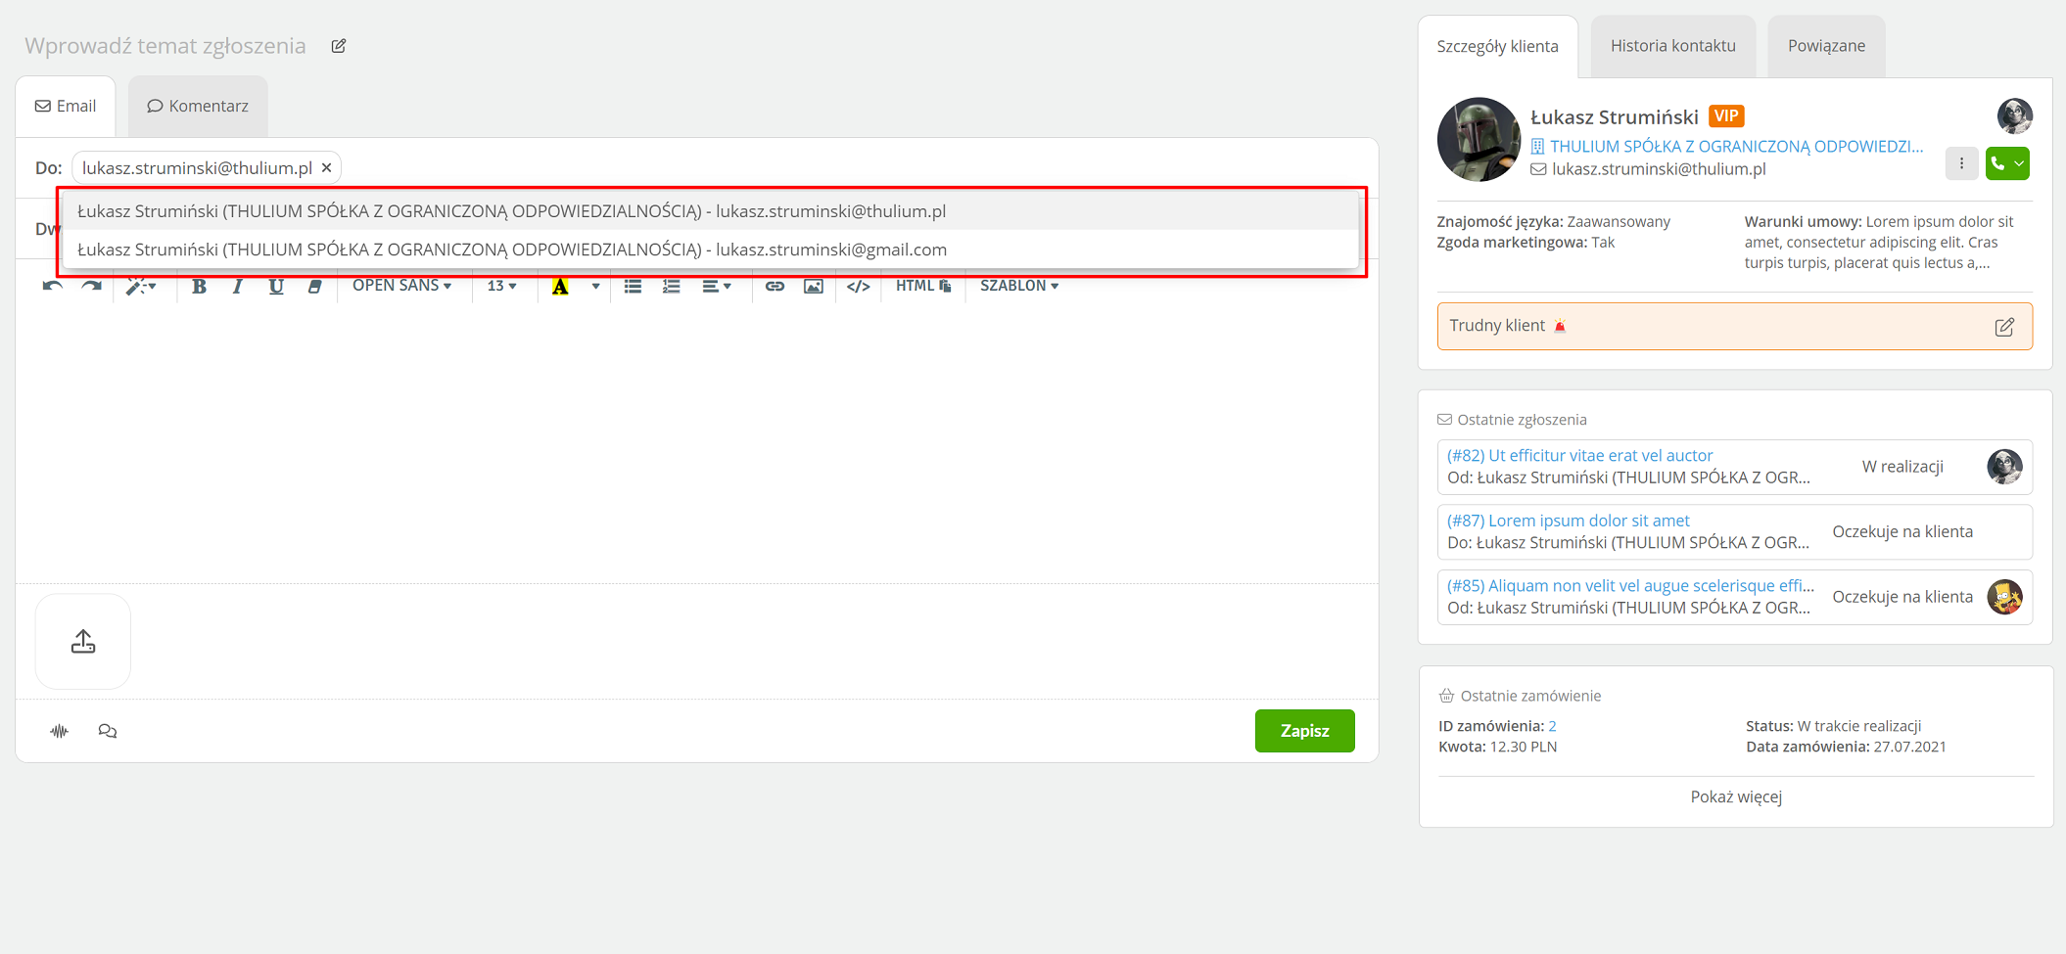Image resolution: width=2066 pixels, height=954 pixels.
Task: Open the Historia kontaktu tab
Action: pos(1673,46)
